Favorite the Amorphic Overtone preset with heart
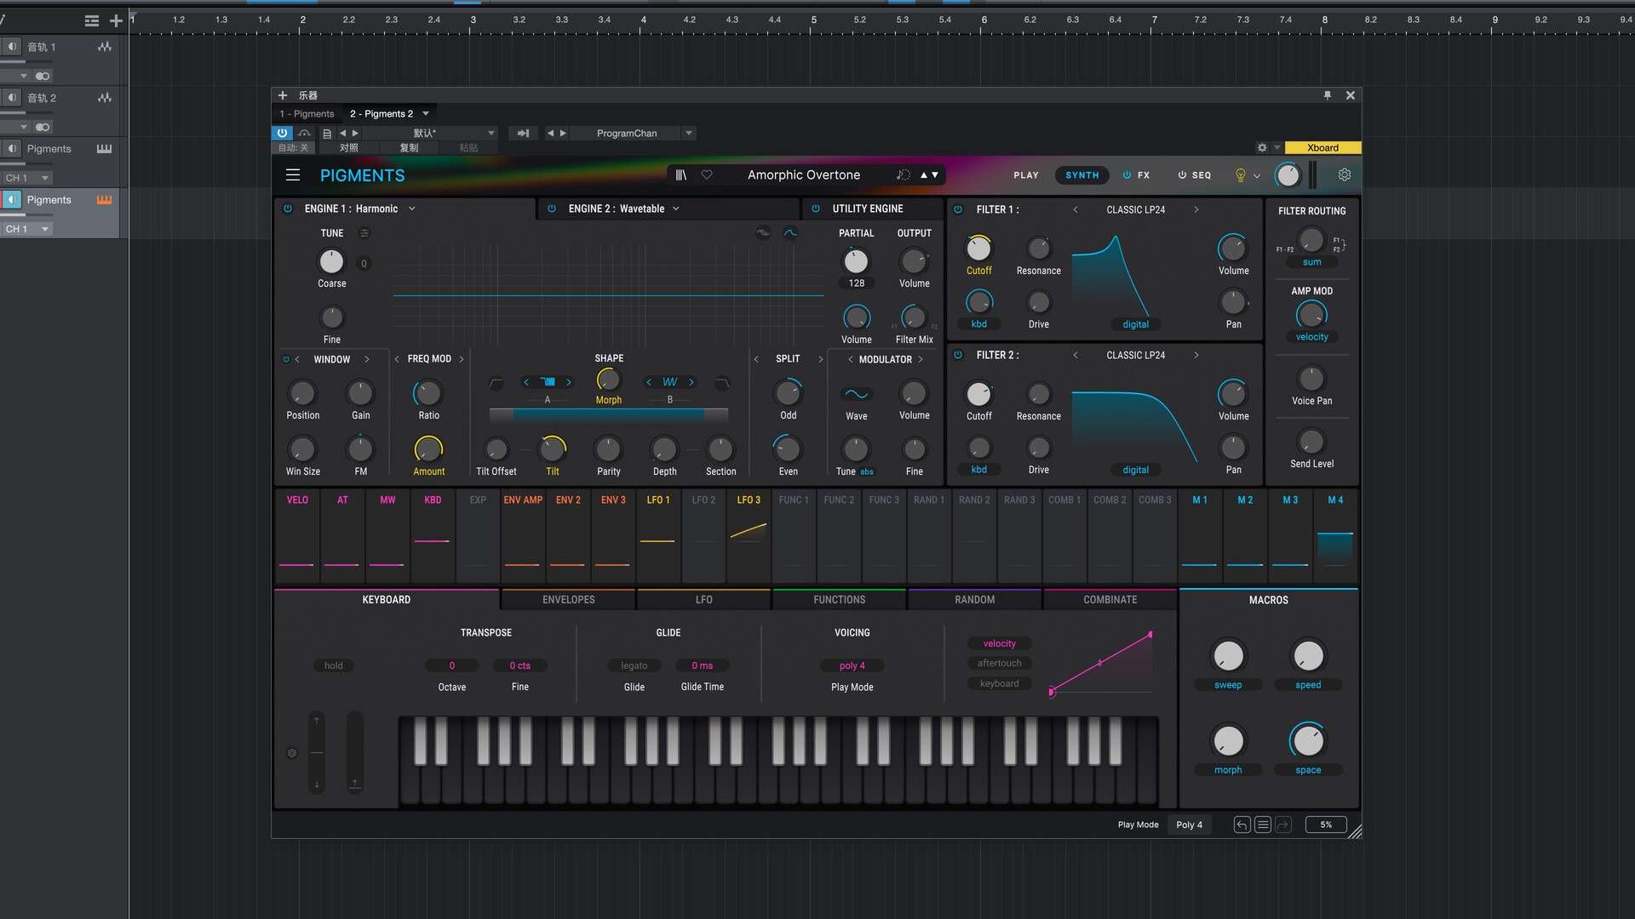Image resolution: width=1635 pixels, height=919 pixels. 707,175
